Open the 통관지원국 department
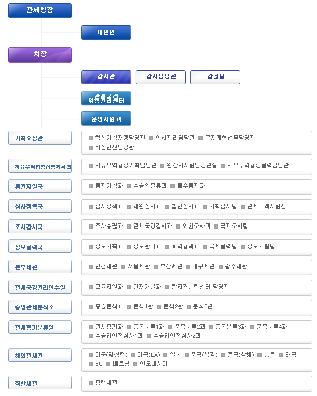Image resolution: width=317 pixels, height=396 pixels. point(40,186)
